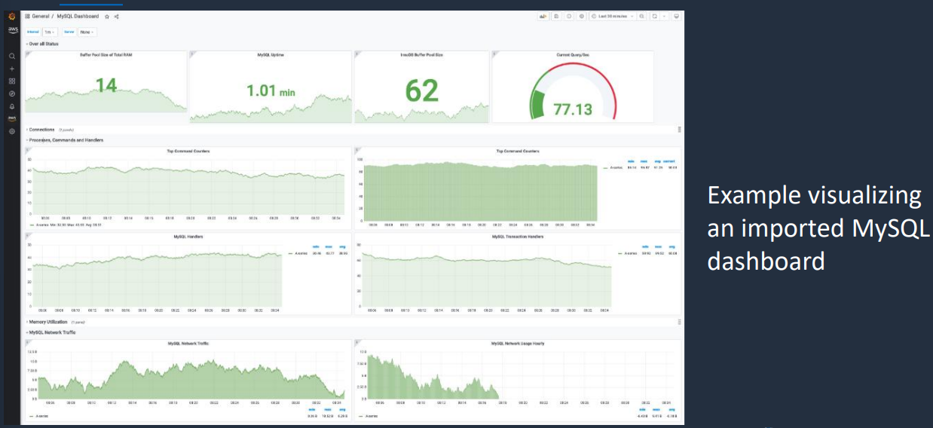The width and height of the screenshot is (933, 428).
Task: Sort by current column in Top Command Counters legend
Action: (669, 160)
